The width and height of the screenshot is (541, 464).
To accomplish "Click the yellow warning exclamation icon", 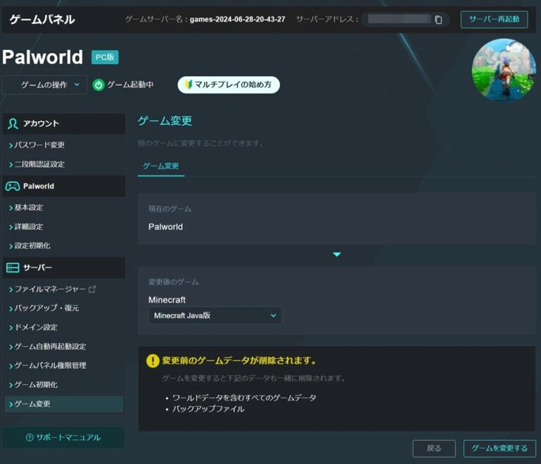I will [x=152, y=361].
